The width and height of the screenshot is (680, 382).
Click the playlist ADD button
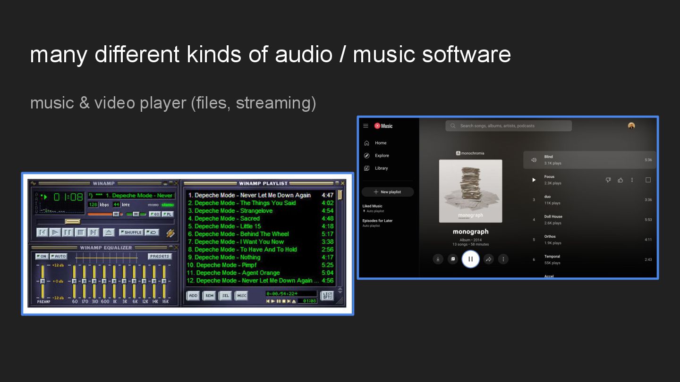[193, 296]
